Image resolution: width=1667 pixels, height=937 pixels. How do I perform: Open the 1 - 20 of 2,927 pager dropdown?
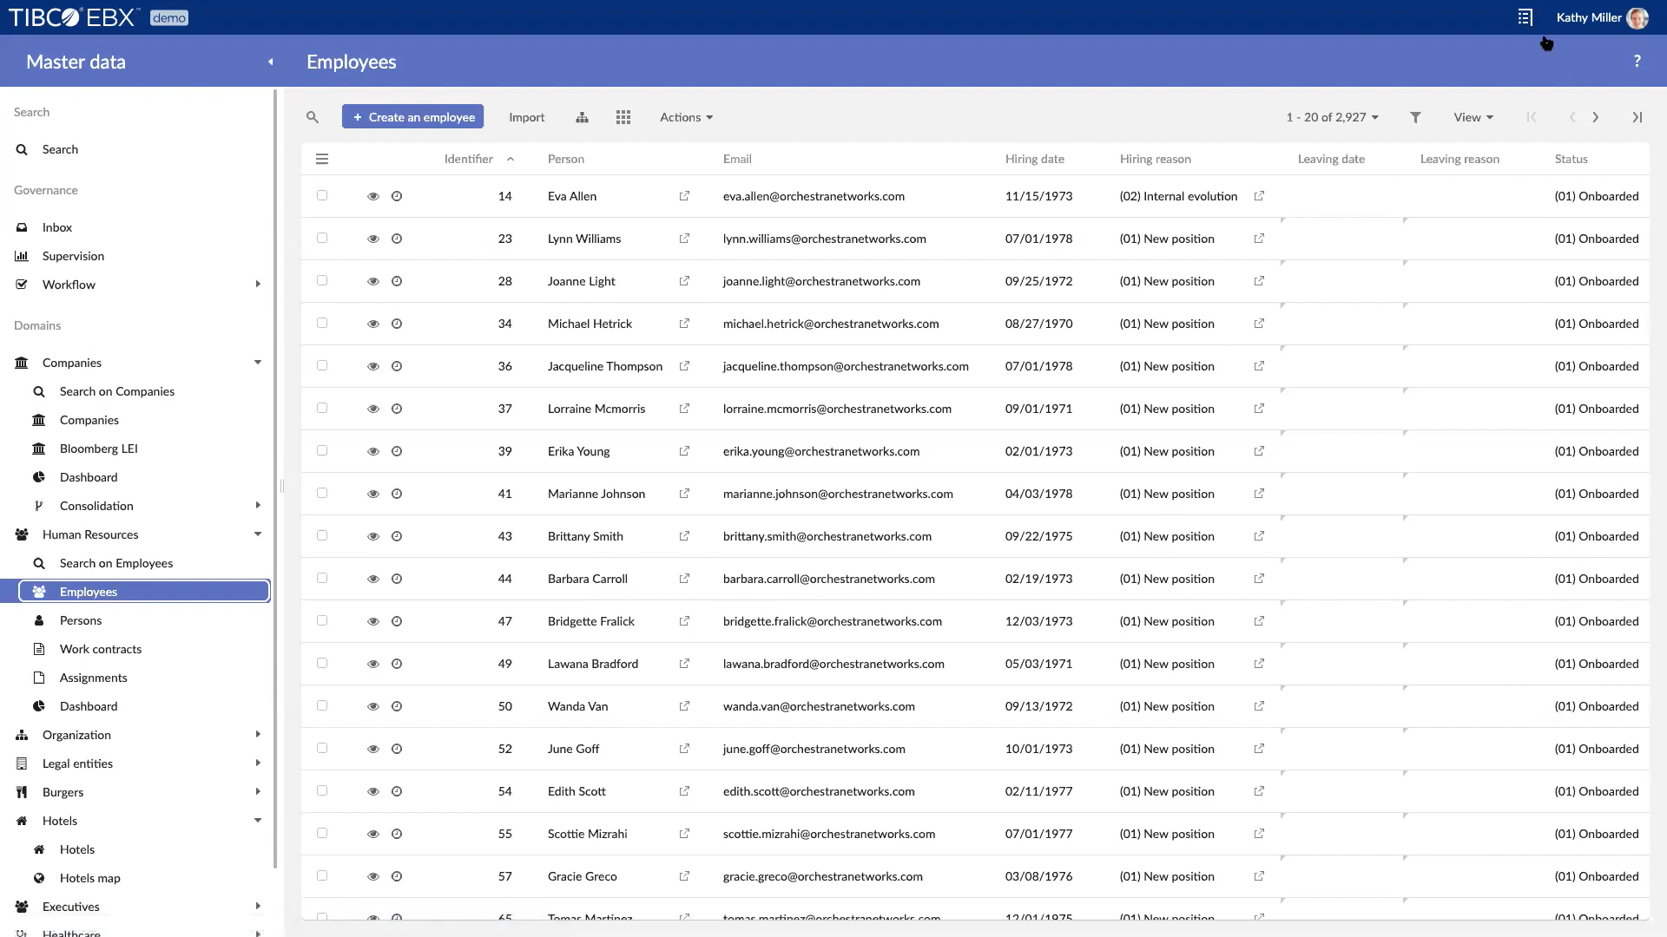(1332, 117)
